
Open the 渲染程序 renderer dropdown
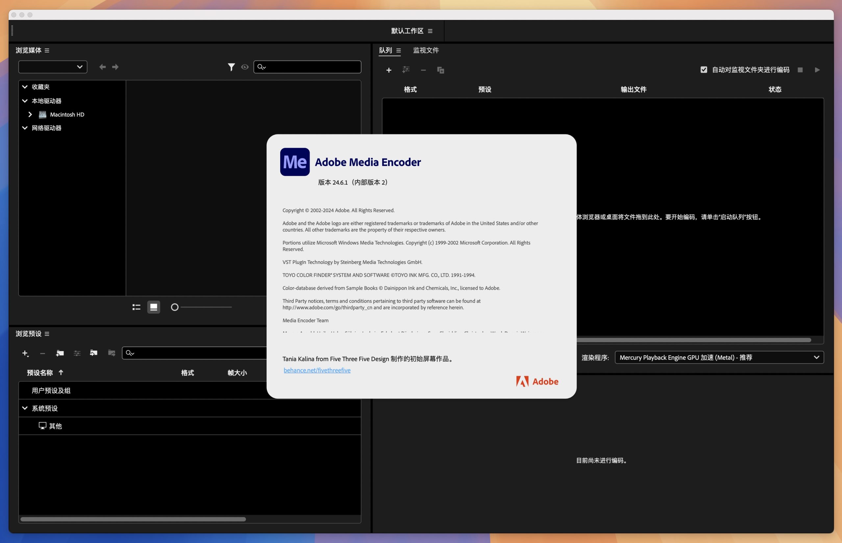719,357
